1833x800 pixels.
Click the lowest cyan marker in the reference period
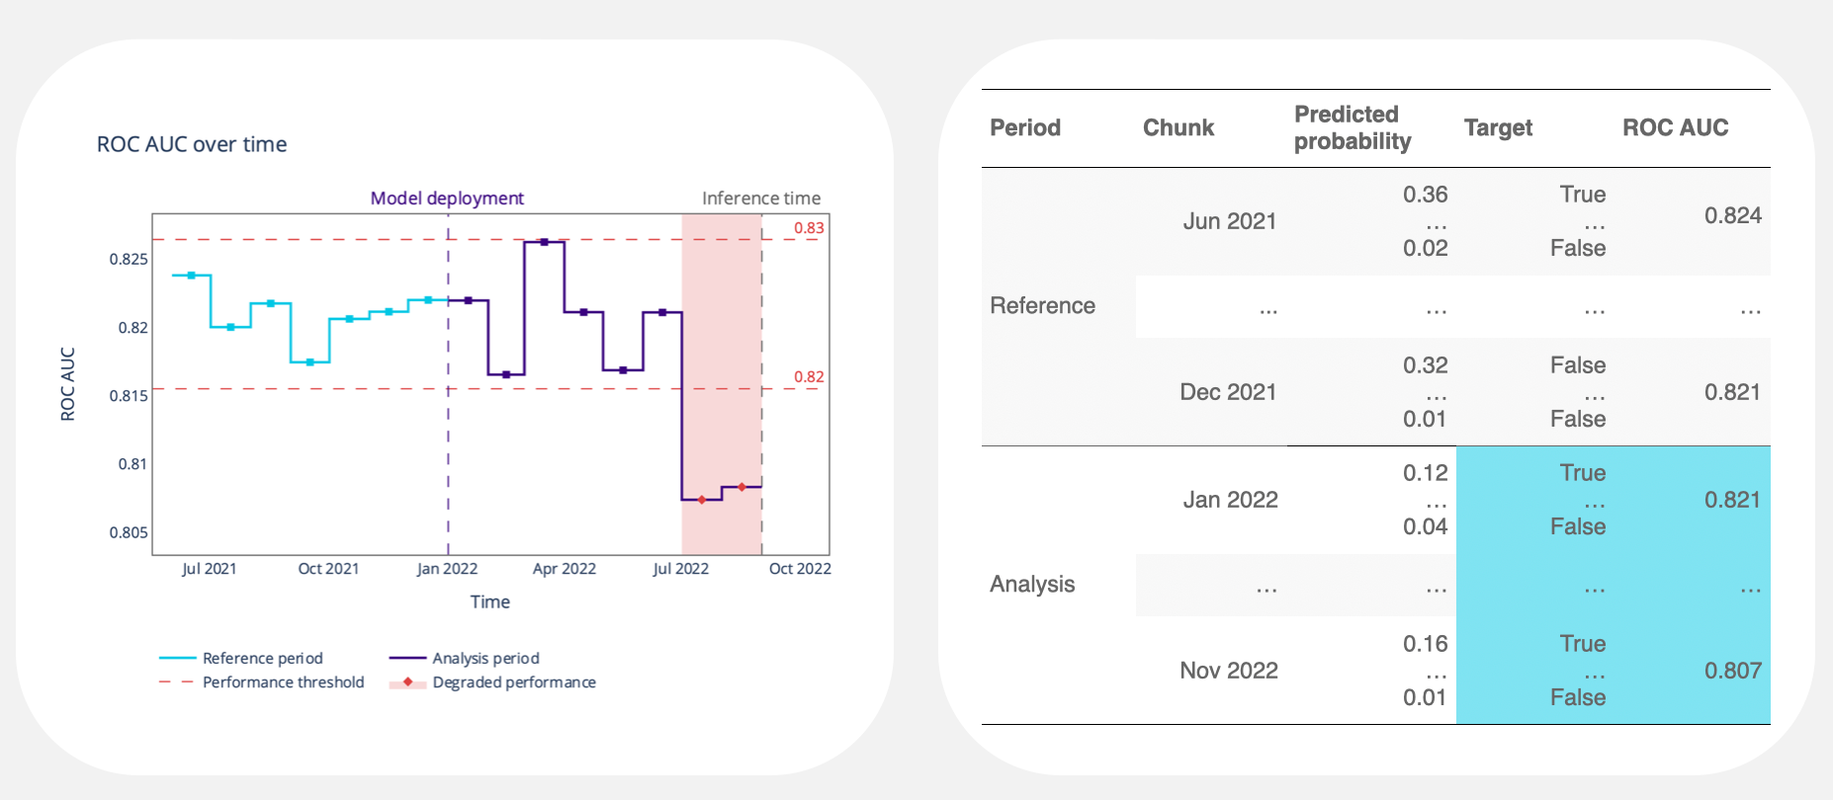click(309, 362)
